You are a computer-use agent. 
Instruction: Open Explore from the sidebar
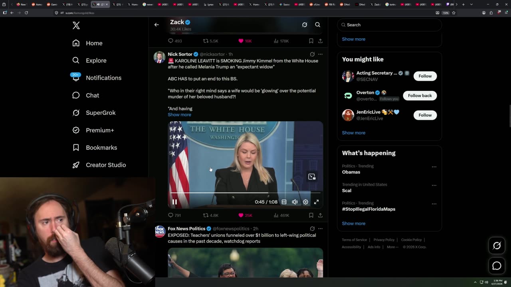[89, 61]
